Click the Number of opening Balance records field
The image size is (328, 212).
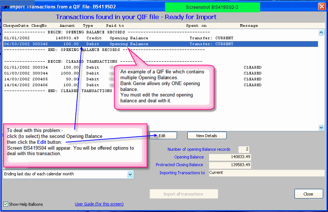pos(244,149)
